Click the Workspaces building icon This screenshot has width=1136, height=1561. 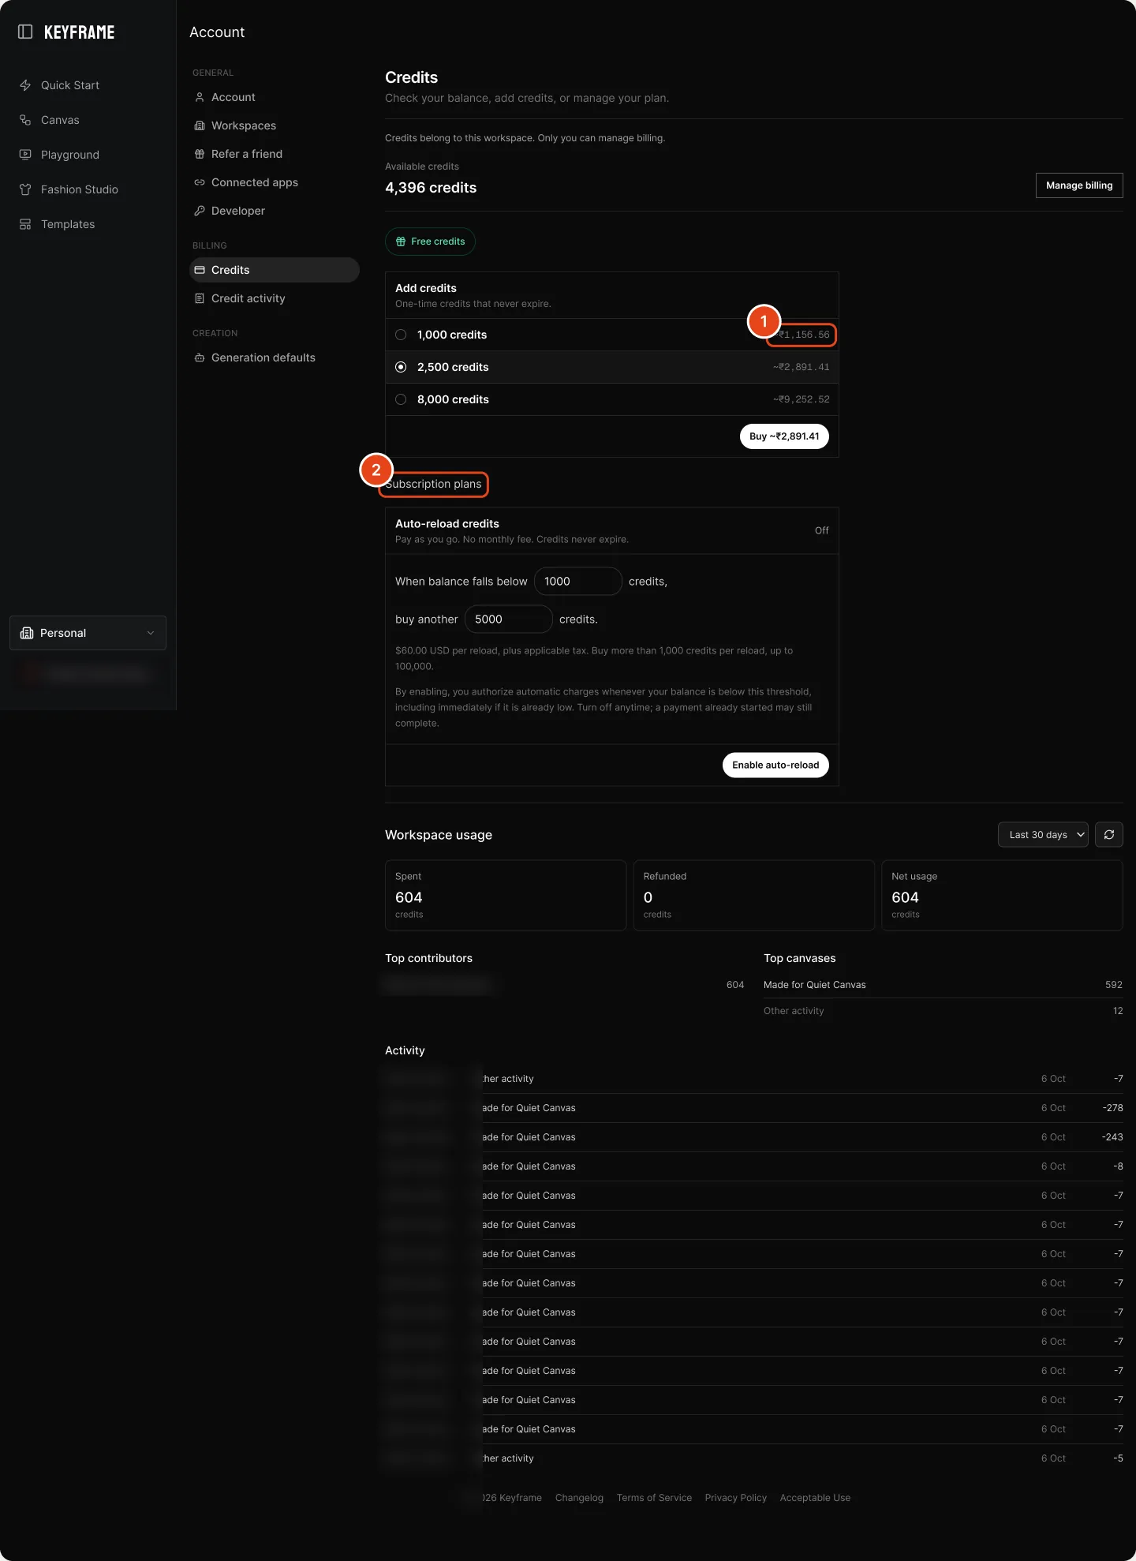click(x=200, y=125)
